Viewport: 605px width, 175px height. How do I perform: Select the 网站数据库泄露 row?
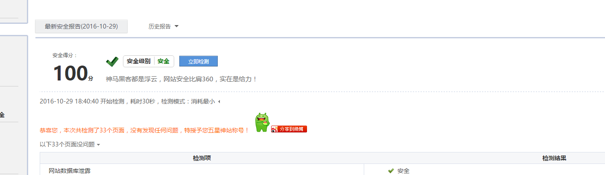coord(70,171)
